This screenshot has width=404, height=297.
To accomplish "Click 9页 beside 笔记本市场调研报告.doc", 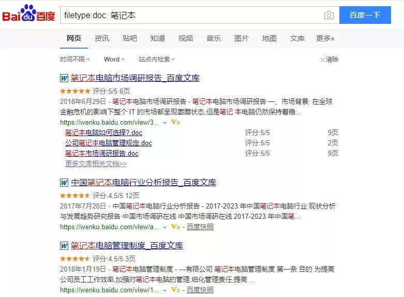I will point(333,153).
